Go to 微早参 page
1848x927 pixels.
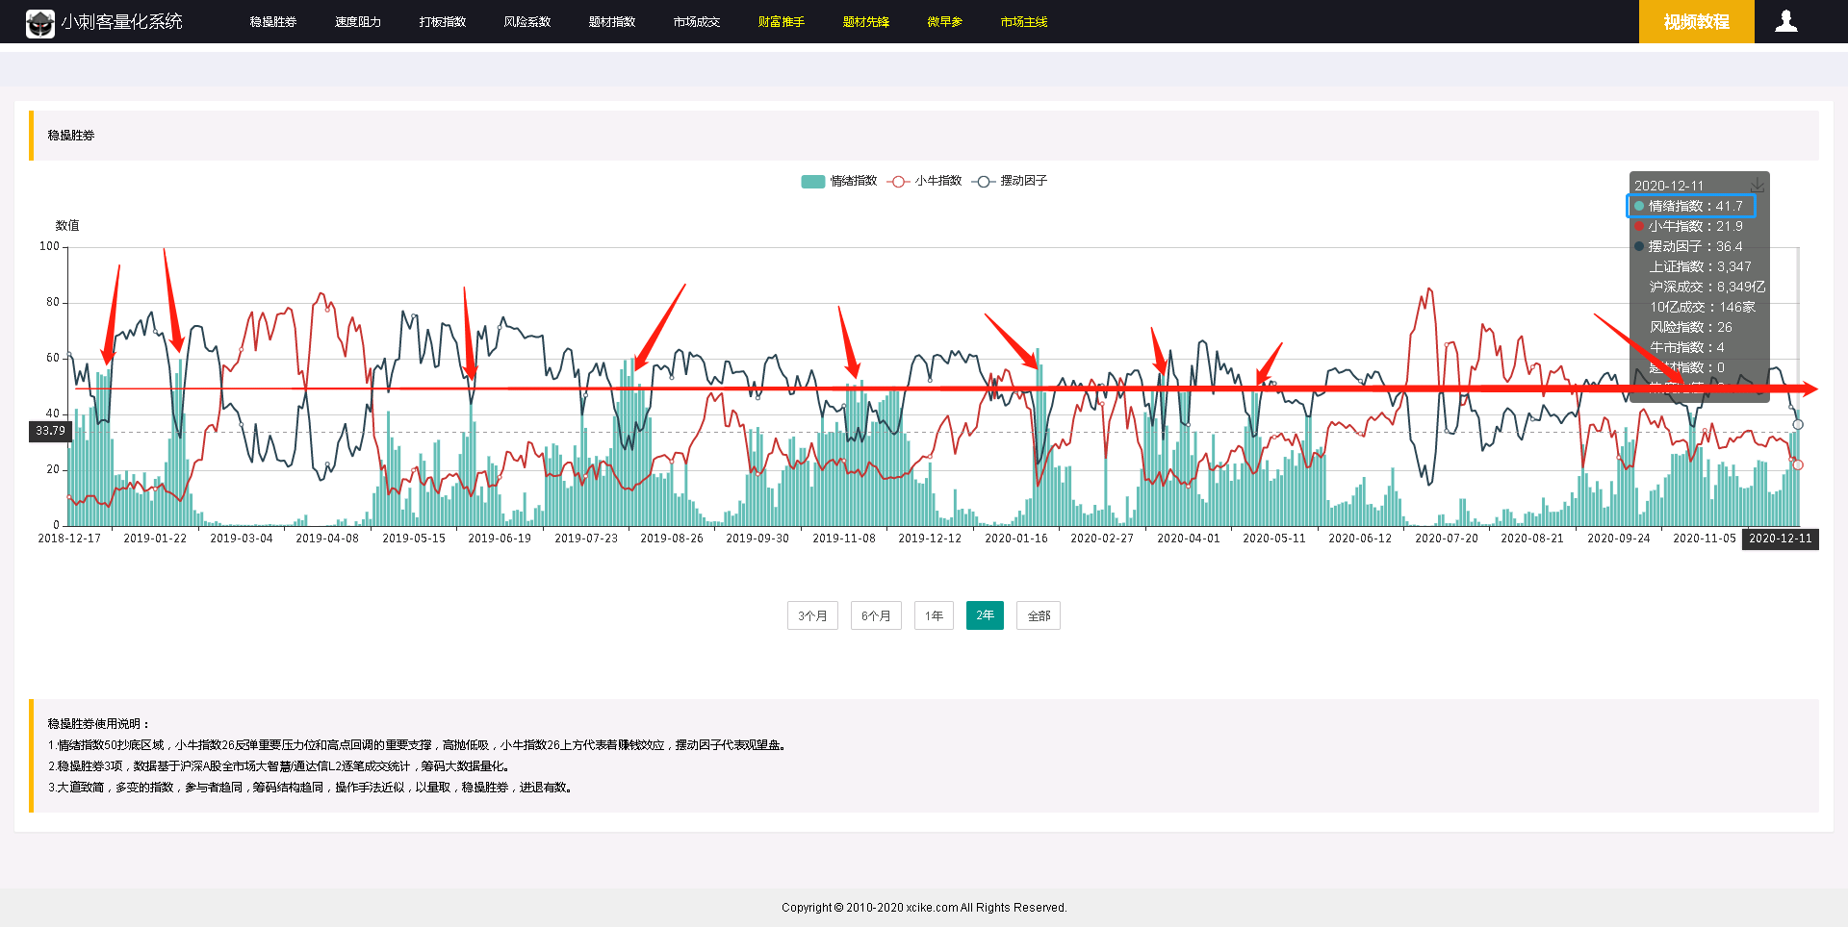coord(945,22)
